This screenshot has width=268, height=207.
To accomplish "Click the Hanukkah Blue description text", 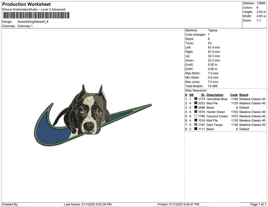I will pyautogui.click(x=217, y=99).
